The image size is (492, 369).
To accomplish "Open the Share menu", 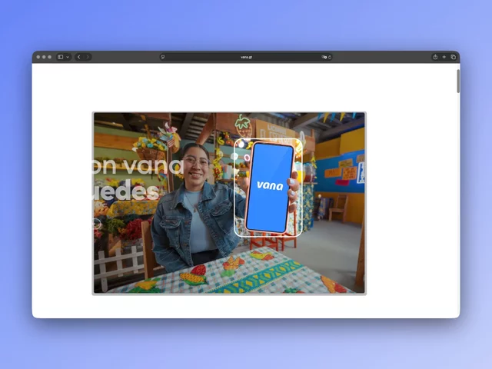I will (435, 57).
